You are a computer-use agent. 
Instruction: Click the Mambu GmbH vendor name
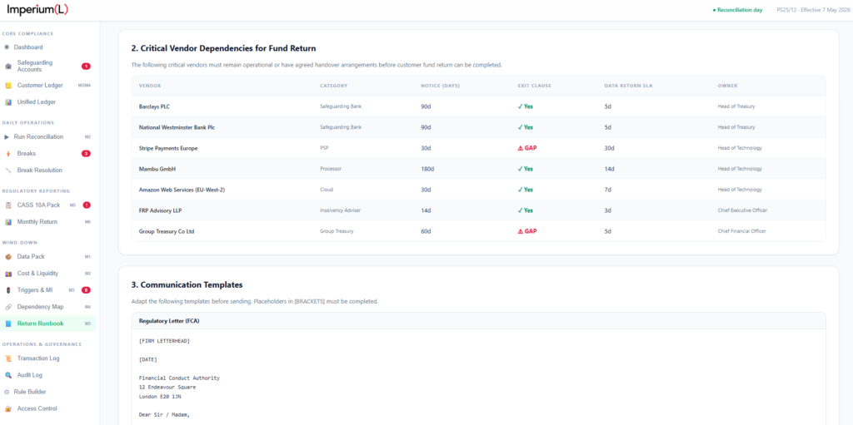coord(157,169)
